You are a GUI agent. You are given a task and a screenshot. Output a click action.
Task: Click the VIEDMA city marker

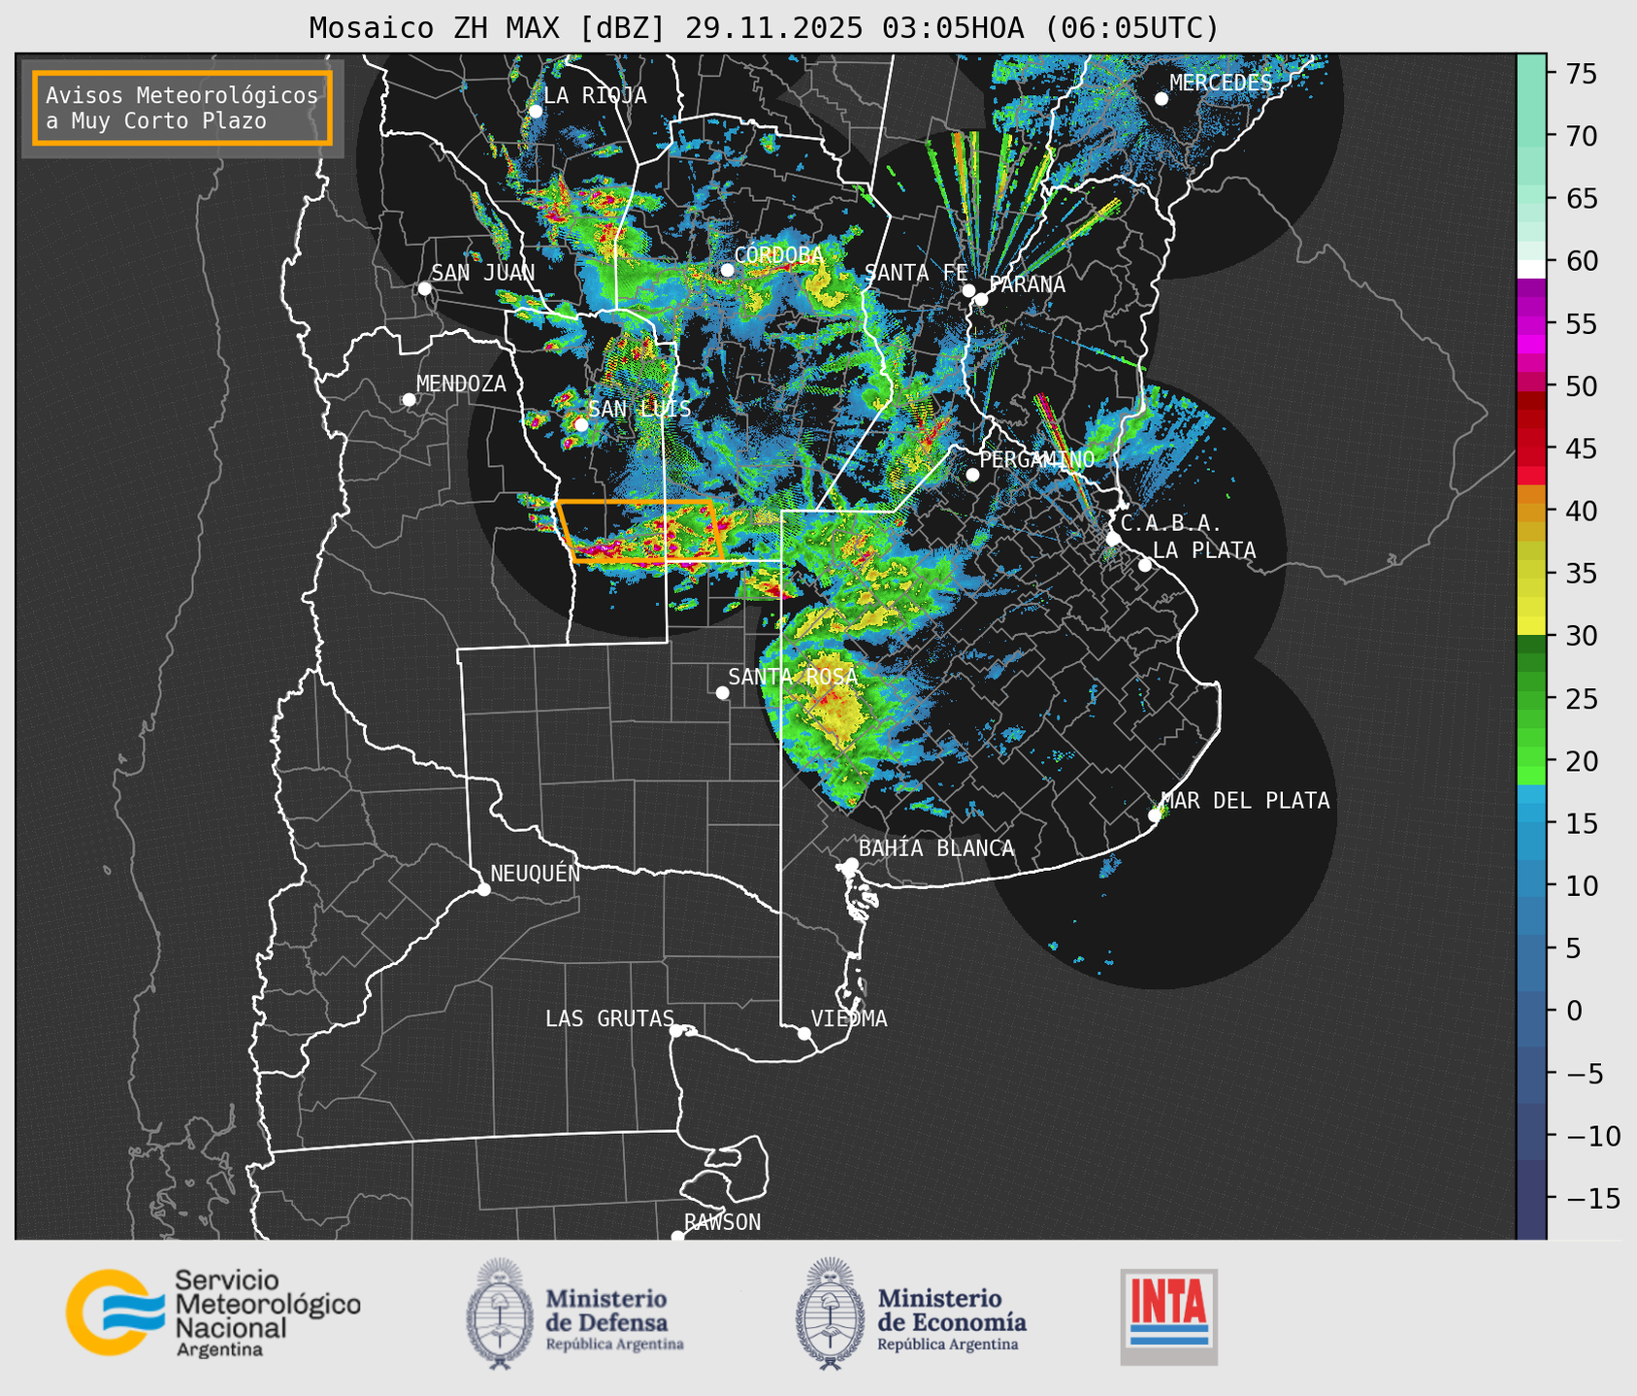[x=803, y=1033]
